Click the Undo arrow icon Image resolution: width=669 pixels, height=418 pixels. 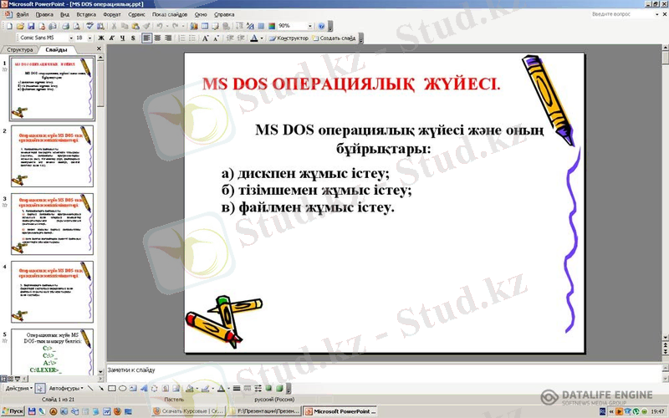159,26
